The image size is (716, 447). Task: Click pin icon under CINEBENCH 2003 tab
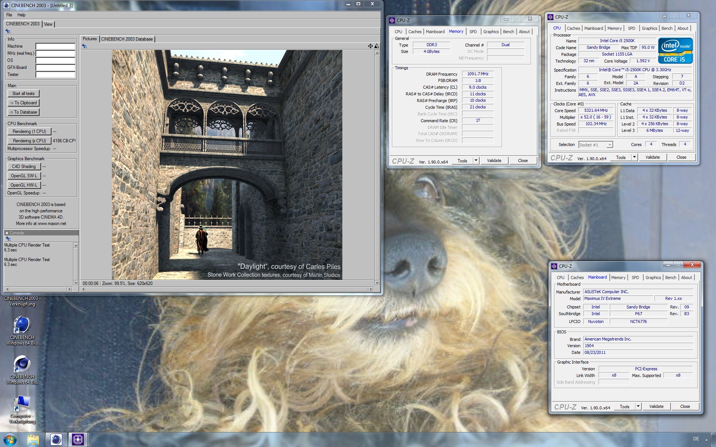pyautogui.click(x=8, y=31)
